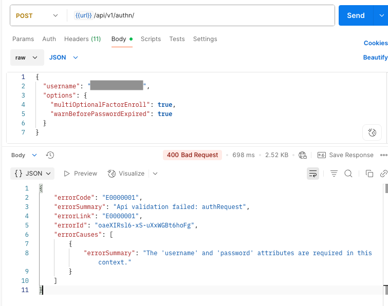Switch to the Params tab
The height and width of the screenshot is (306, 388).
pyautogui.click(x=23, y=39)
